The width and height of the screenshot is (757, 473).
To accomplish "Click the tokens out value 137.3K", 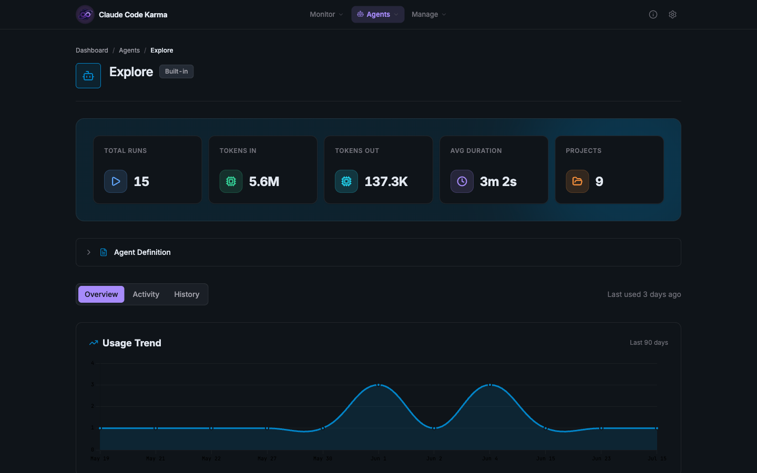I will tap(386, 181).
